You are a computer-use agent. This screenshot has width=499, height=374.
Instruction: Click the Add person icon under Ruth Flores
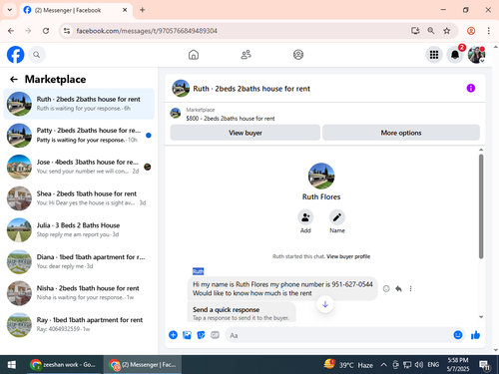click(305, 217)
